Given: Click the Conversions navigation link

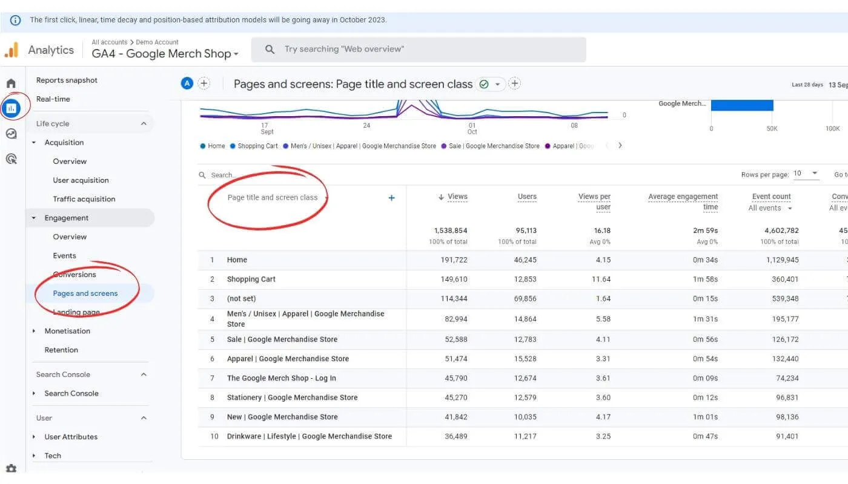Looking at the screenshot, I should tap(74, 274).
